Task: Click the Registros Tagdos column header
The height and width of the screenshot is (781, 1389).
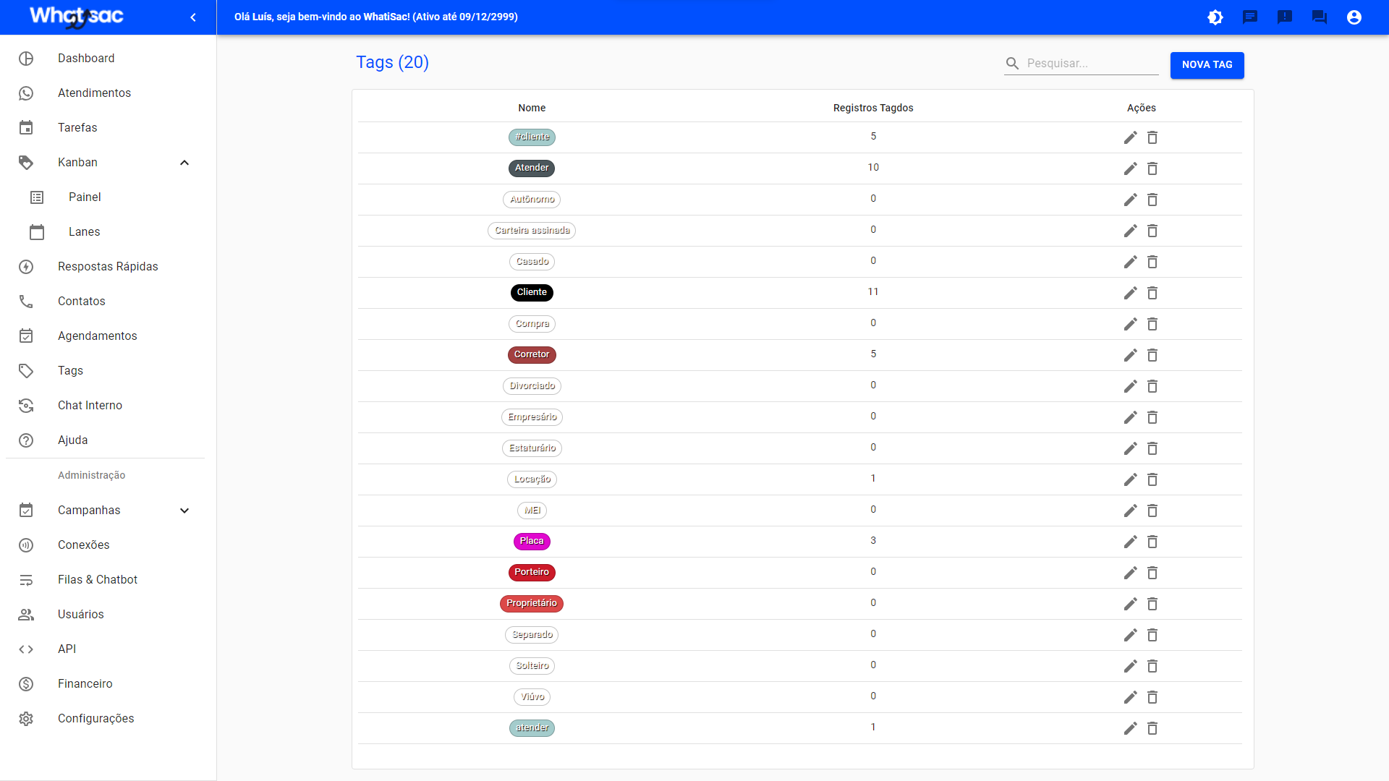Action: click(x=873, y=108)
